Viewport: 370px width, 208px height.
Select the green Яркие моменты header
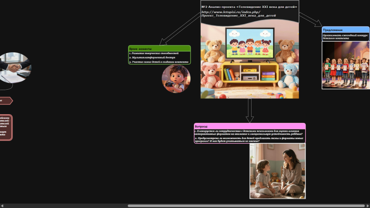pos(159,48)
